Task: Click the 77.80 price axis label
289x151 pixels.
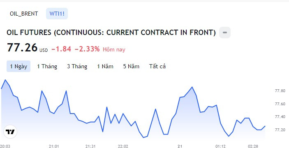Action: 280,91
